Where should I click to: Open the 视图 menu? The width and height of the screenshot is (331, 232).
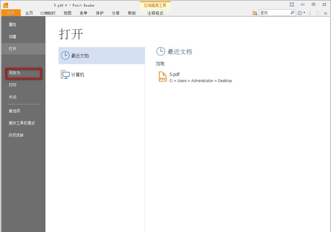point(67,13)
